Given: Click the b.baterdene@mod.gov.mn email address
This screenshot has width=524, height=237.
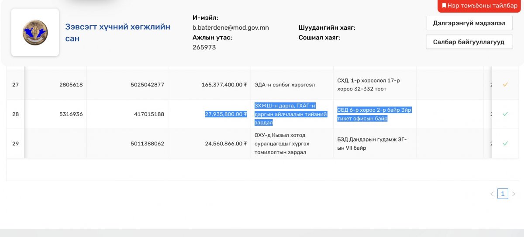Looking at the screenshot, I should pyautogui.click(x=231, y=27).
